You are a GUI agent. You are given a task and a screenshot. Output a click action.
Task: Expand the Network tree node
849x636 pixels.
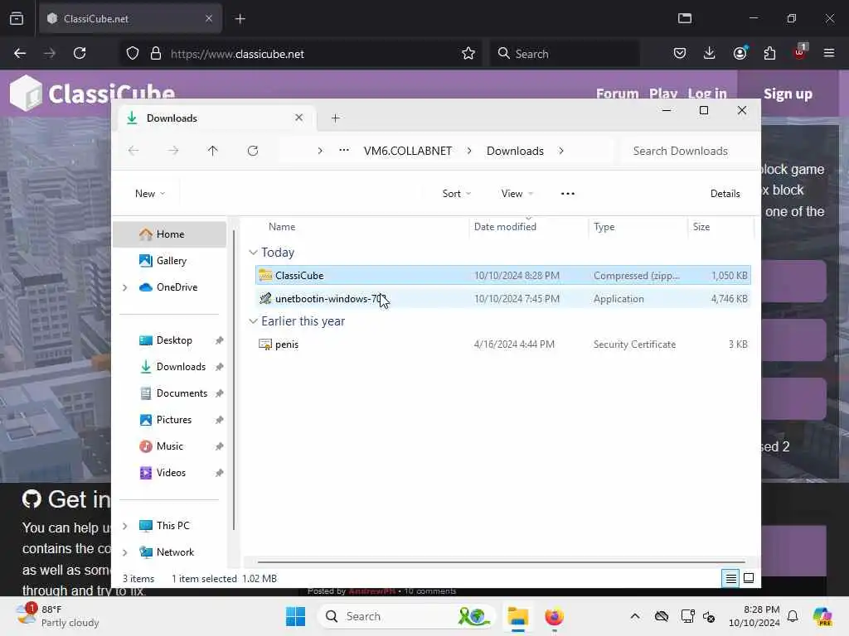pos(125,552)
